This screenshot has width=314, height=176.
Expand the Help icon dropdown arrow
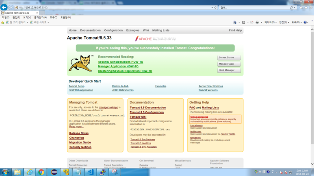pyautogui.click(x=308, y=22)
